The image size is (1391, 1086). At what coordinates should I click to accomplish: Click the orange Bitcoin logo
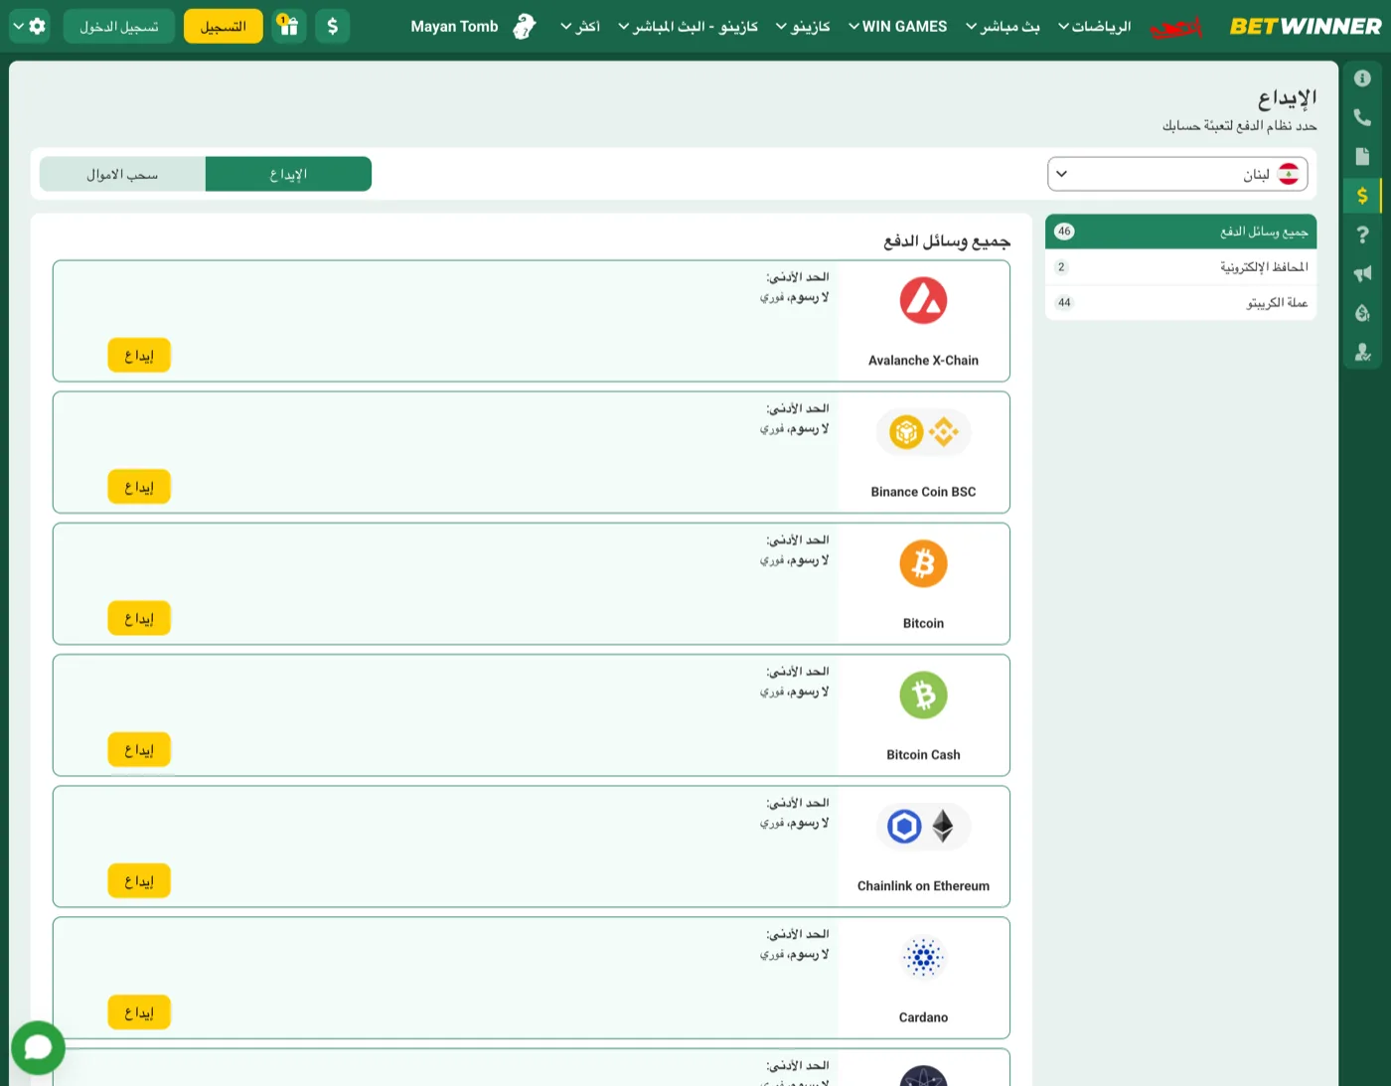923,563
